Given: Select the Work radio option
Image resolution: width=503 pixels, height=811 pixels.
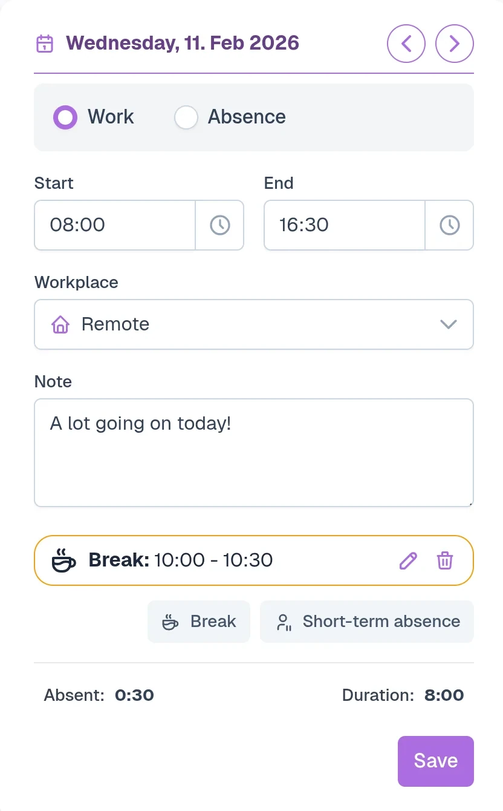Looking at the screenshot, I should pos(65,117).
